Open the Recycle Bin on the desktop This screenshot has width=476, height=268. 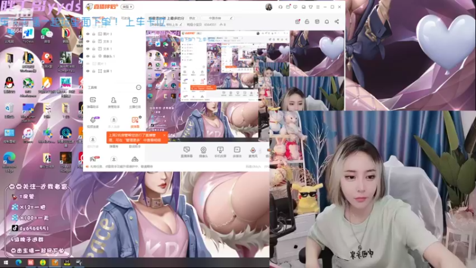[9, 110]
